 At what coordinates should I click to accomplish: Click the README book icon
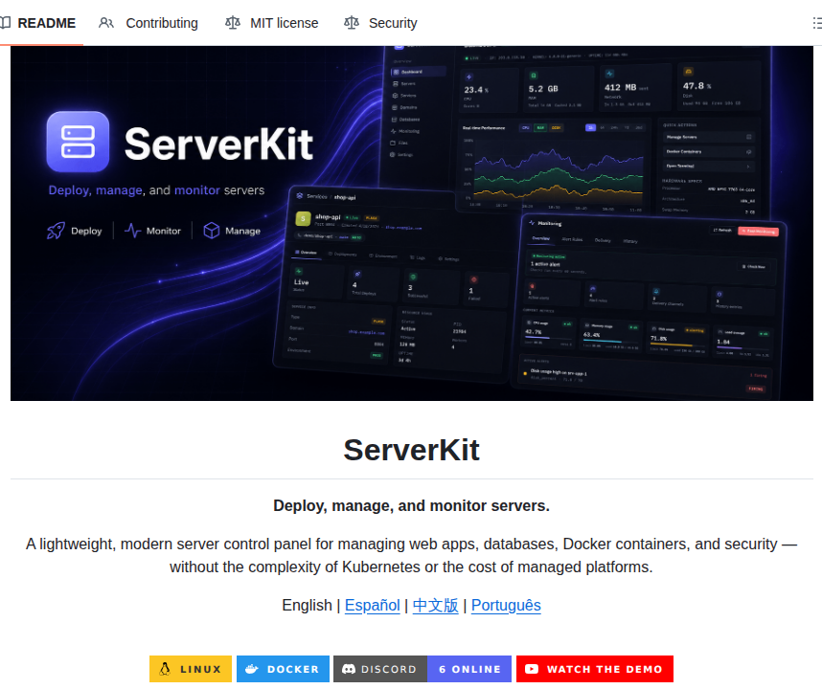(x=5, y=23)
